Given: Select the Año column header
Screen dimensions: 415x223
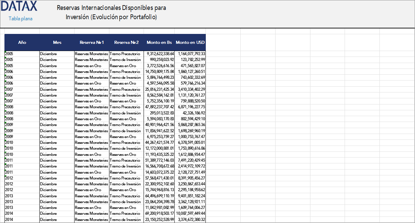Looking at the screenshot, I should point(22,42).
